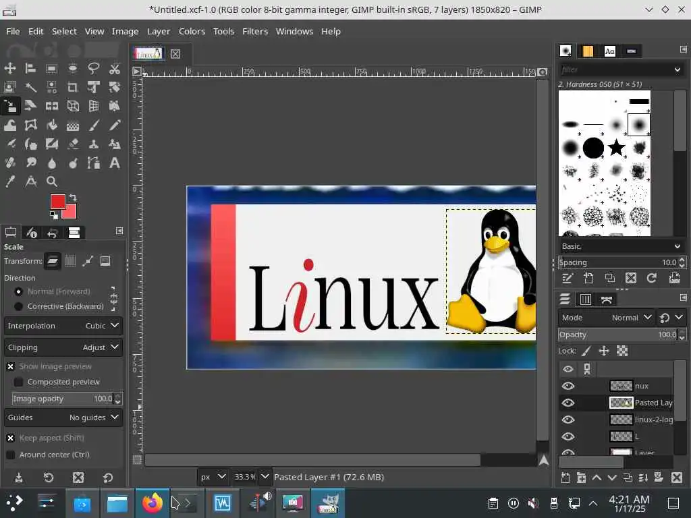This screenshot has width=691, height=518.
Task: Click the Firefox taskbar icon
Action: coord(152,502)
